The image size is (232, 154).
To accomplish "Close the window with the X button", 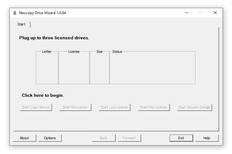I will point(215,13).
